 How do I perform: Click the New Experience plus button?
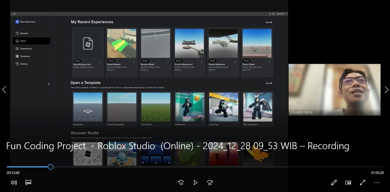[17, 22]
